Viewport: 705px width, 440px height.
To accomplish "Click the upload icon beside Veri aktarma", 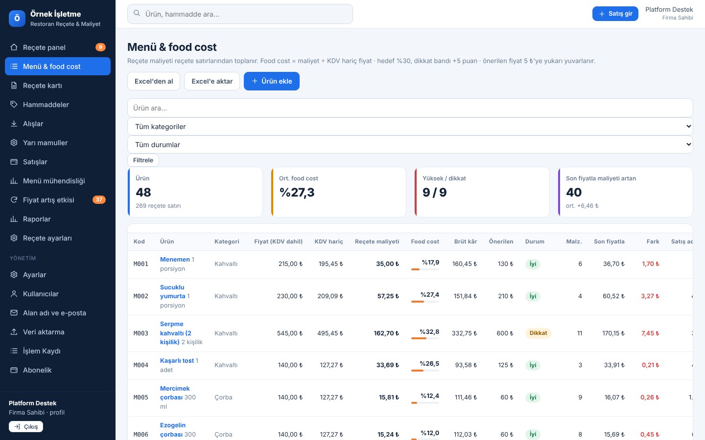I will point(14,332).
